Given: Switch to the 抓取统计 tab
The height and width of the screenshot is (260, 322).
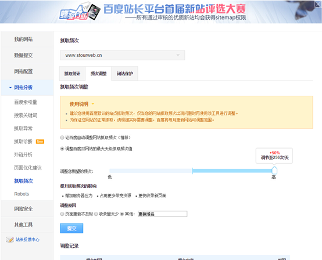Looking at the screenshot, I should (72, 73).
